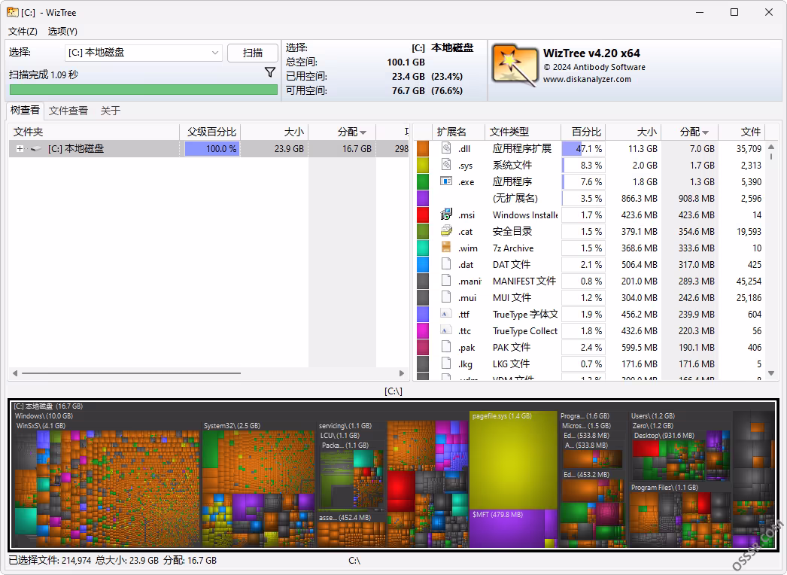Open the 选项(Y) menu
This screenshot has width=787, height=575.
tap(62, 31)
